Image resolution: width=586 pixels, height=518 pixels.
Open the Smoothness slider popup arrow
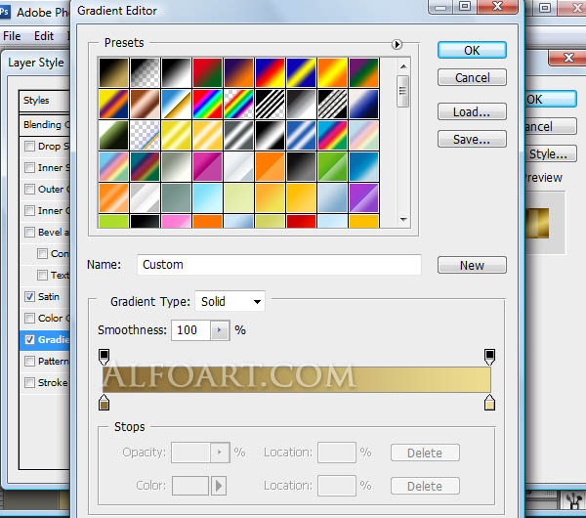[x=220, y=330]
